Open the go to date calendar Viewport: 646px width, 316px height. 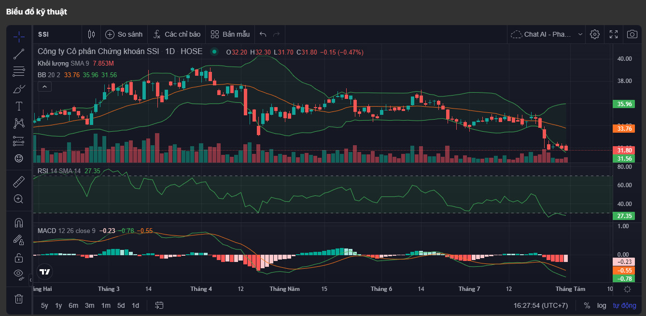(159, 305)
